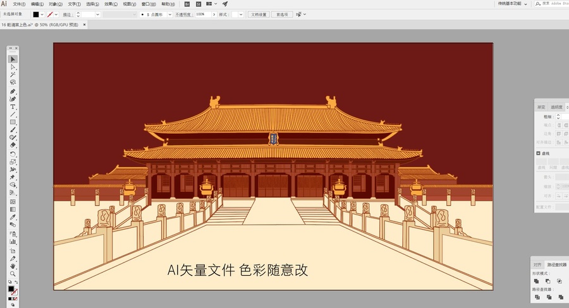Open Adobe Bridge via Br icon
The height and width of the screenshot is (308, 569).
[187, 4]
